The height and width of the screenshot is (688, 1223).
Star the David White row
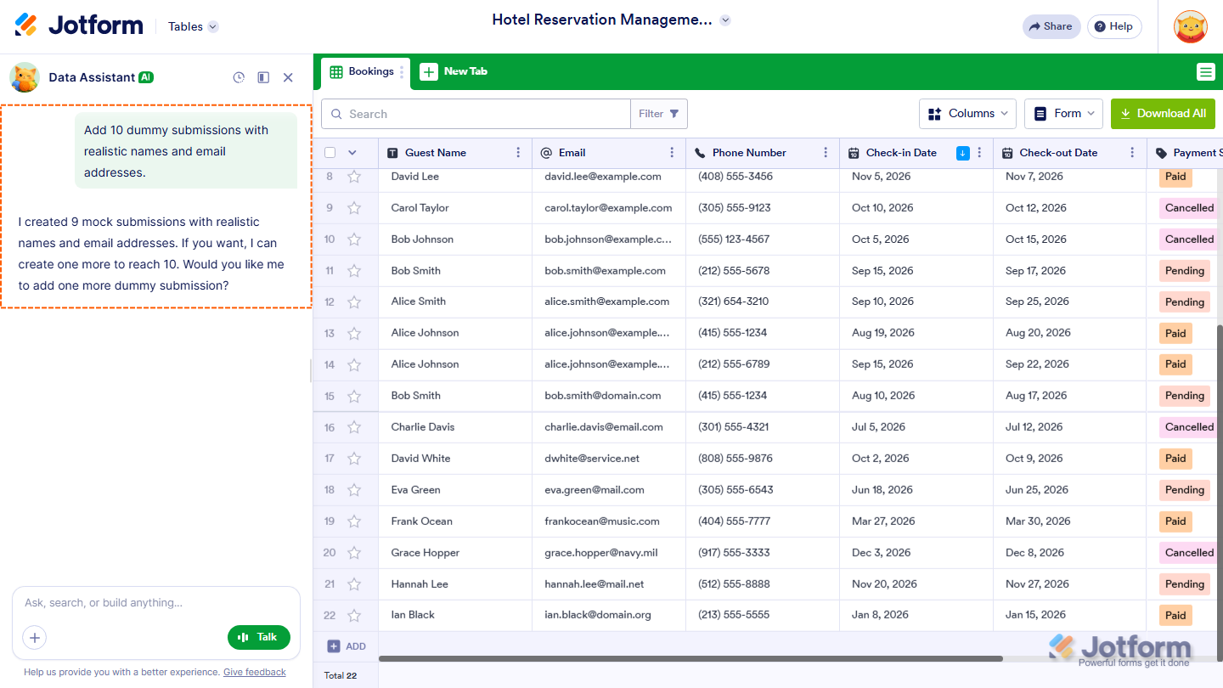(x=354, y=459)
